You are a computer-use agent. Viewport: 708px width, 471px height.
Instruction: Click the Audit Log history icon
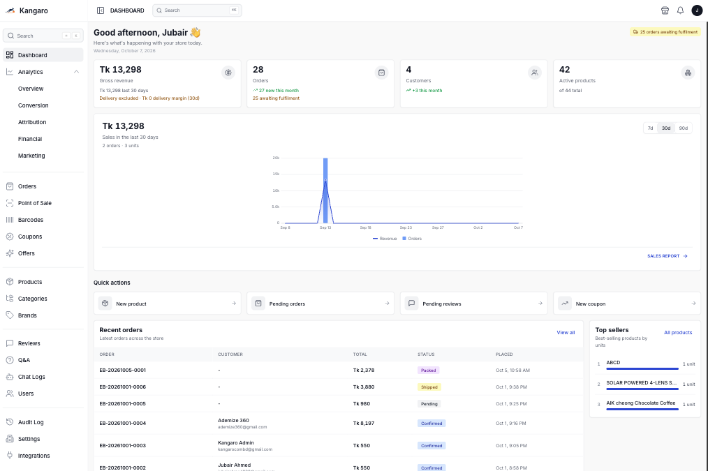[x=10, y=422]
